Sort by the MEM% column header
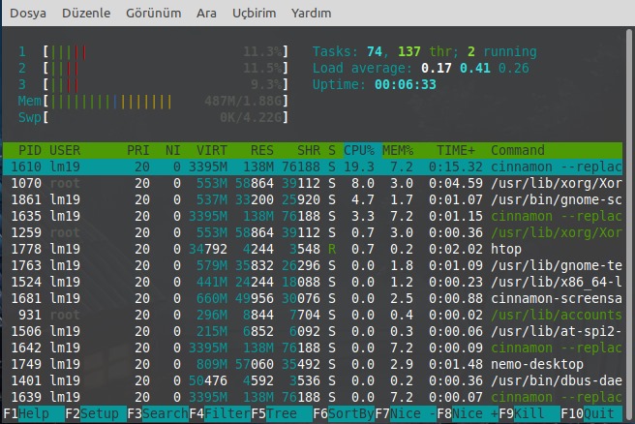Image resolution: width=635 pixels, height=424 pixels. coord(397,150)
